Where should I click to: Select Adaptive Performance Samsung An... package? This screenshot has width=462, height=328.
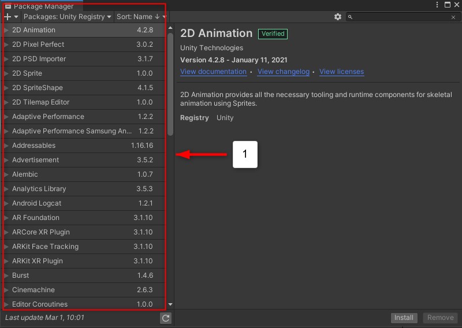(84, 131)
